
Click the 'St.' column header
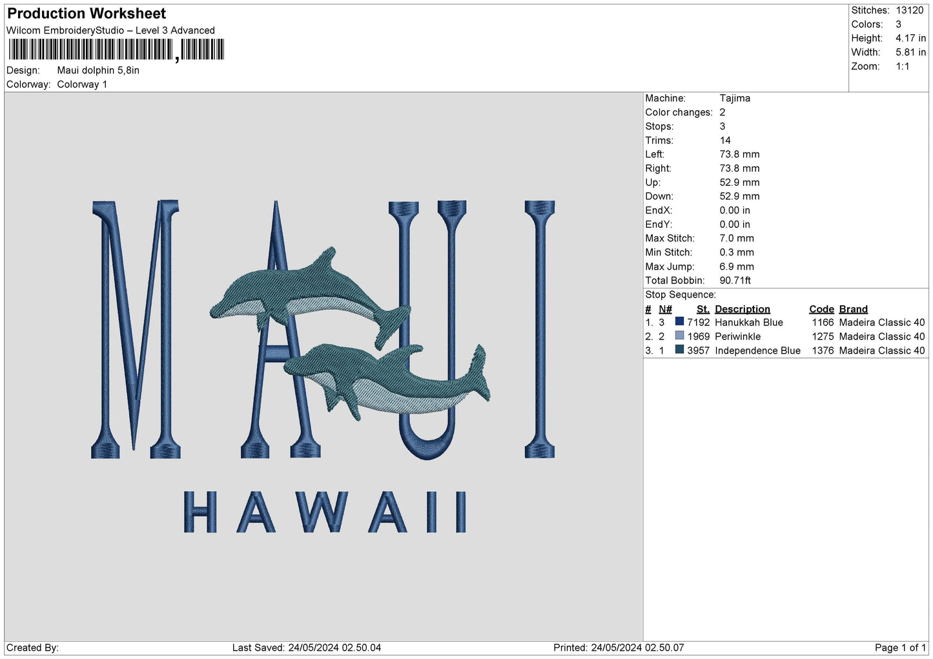[x=703, y=309]
